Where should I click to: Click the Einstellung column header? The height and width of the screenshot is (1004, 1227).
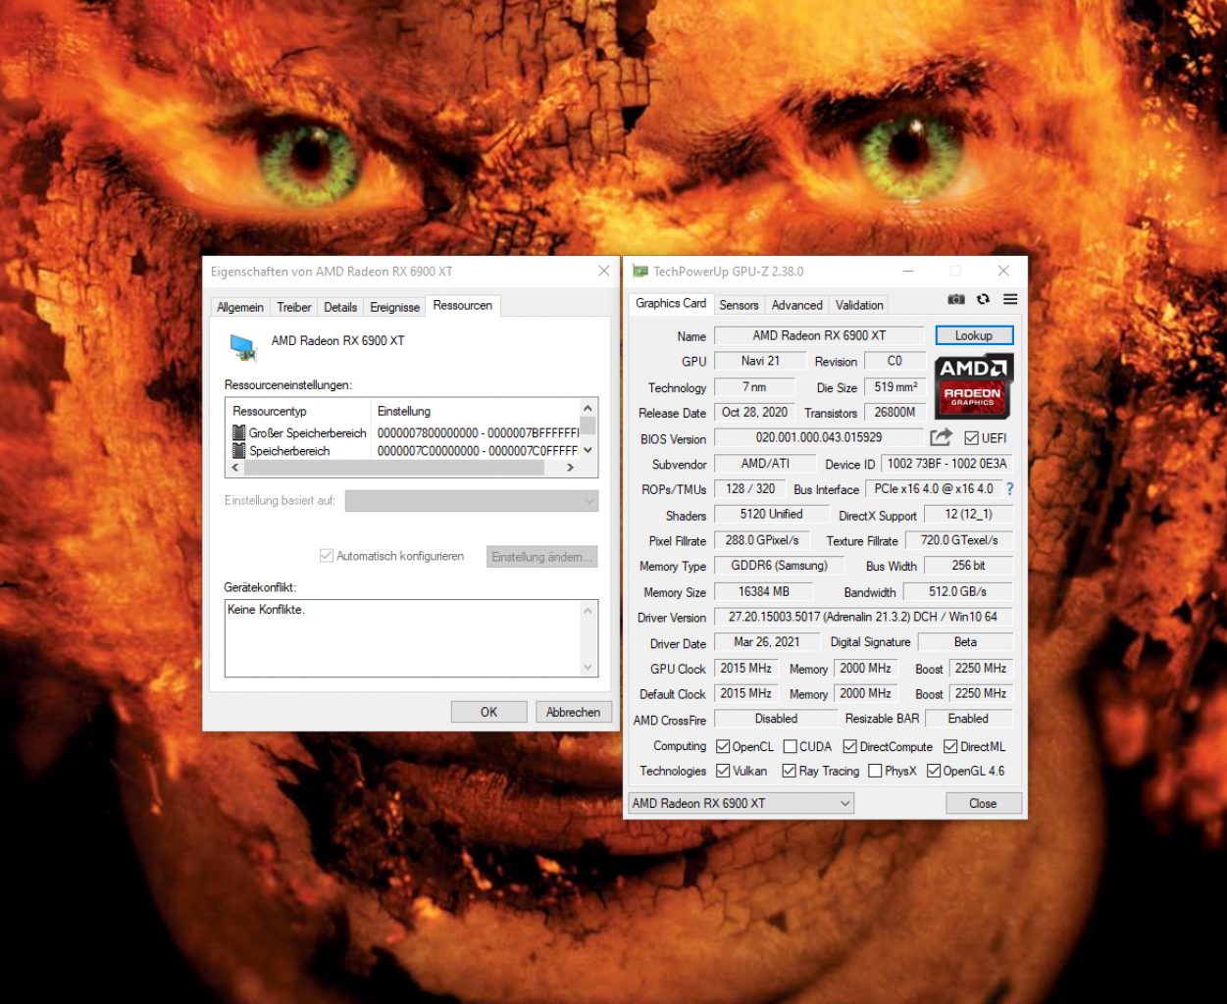[x=475, y=411]
